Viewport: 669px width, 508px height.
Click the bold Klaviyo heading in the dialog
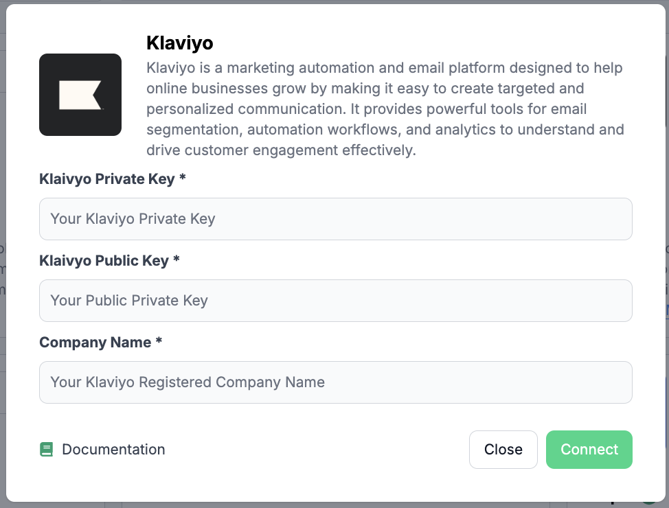[179, 43]
